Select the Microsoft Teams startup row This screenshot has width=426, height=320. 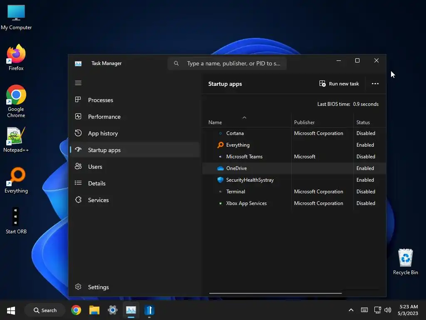pos(294,157)
